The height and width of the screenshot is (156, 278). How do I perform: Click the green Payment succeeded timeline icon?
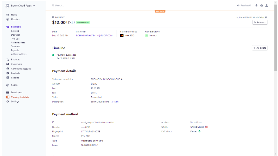53,55
